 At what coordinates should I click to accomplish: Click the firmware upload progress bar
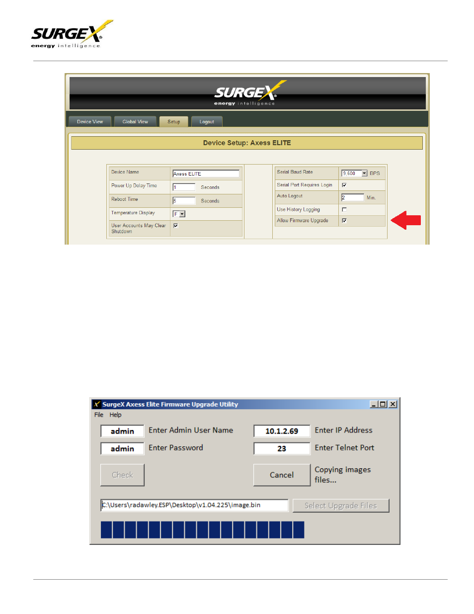click(202, 530)
